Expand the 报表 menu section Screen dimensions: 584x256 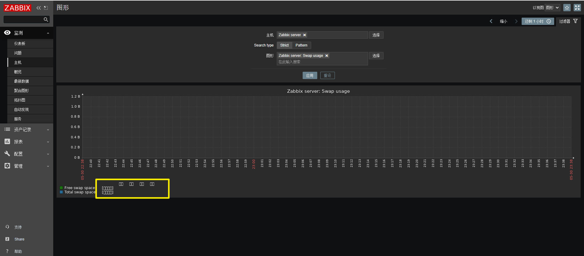(x=48, y=142)
